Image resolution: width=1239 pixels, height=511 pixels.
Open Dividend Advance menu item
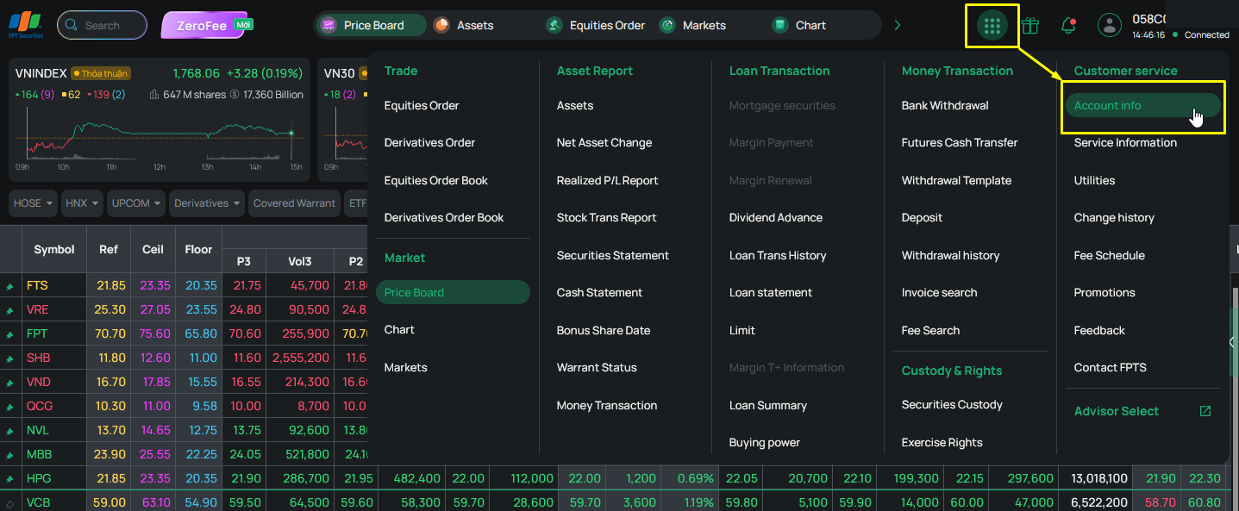pos(776,218)
